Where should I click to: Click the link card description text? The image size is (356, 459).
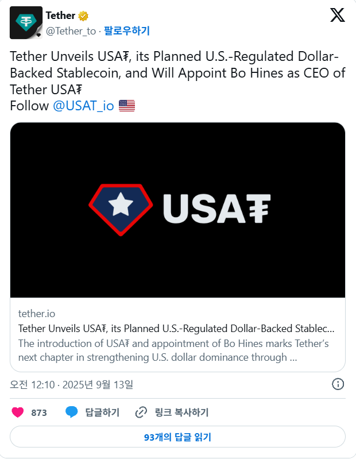pyautogui.click(x=173, y=350)
